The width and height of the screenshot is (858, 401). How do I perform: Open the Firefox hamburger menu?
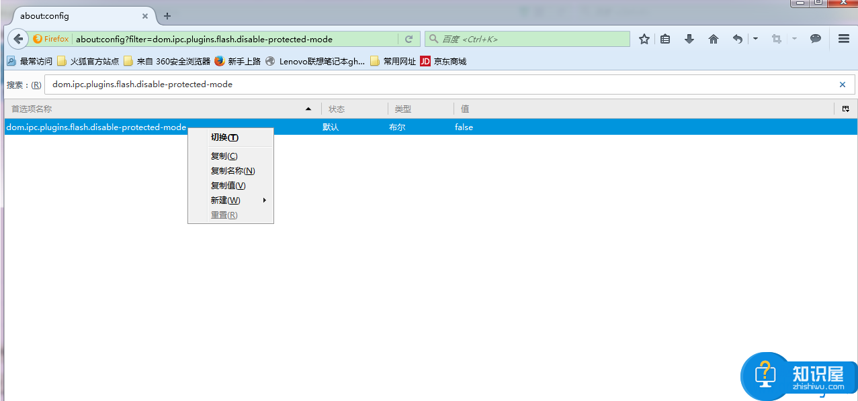(x=844, y=39)
